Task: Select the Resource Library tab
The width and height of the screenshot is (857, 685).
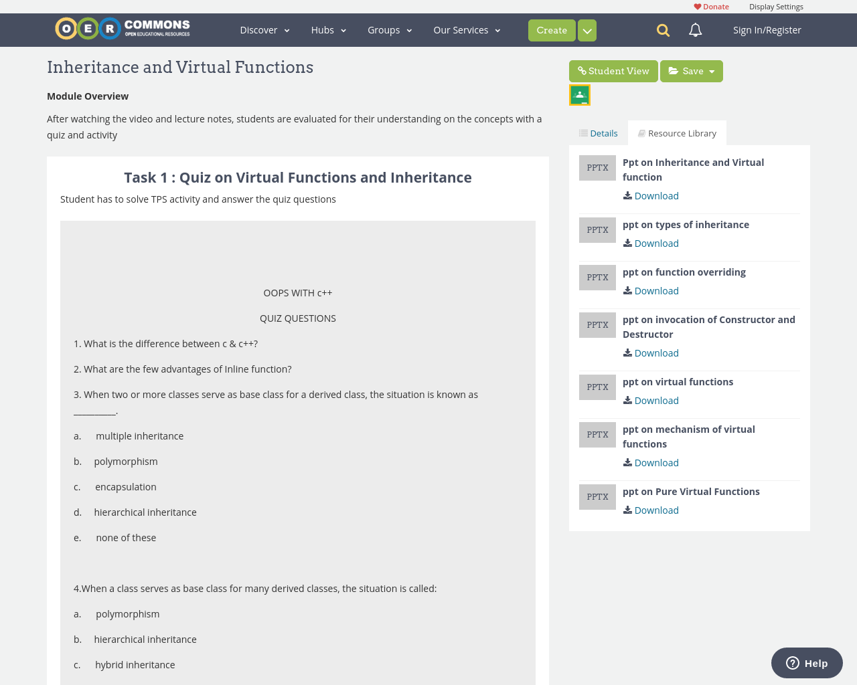Action: pyautogui.click(x=677, y=132)
